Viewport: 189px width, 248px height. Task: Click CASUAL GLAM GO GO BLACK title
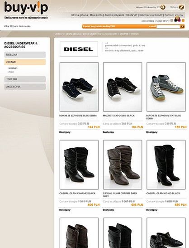(x=163, y=193)
